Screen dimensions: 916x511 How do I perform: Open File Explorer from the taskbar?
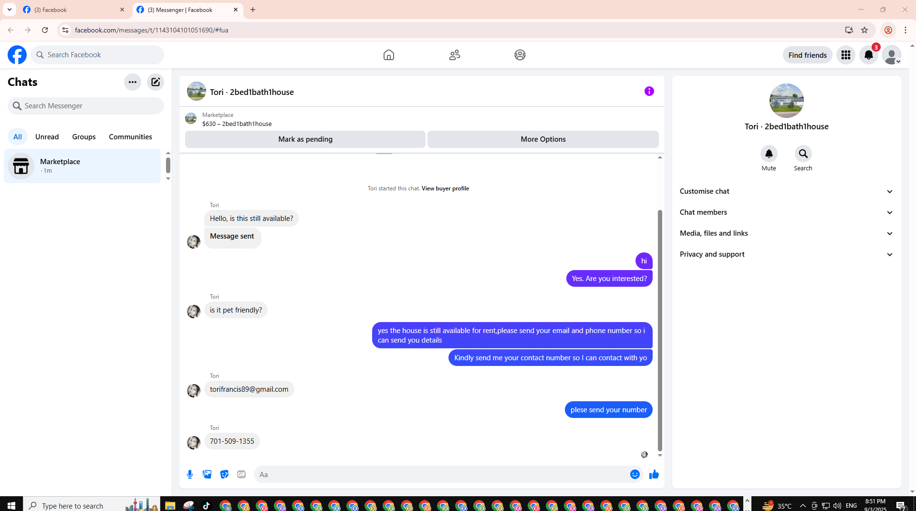point(170,505)
